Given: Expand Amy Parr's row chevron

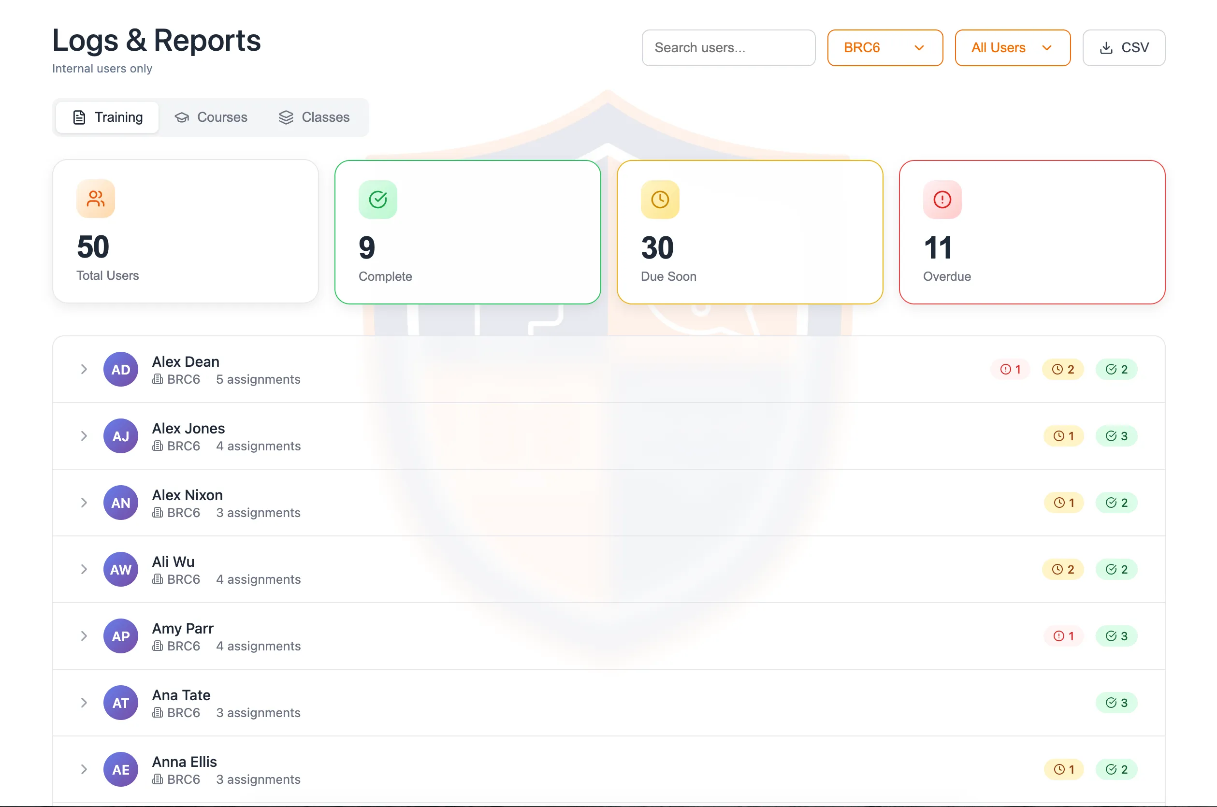Looking at the screenshot, I should click(84, 636).
